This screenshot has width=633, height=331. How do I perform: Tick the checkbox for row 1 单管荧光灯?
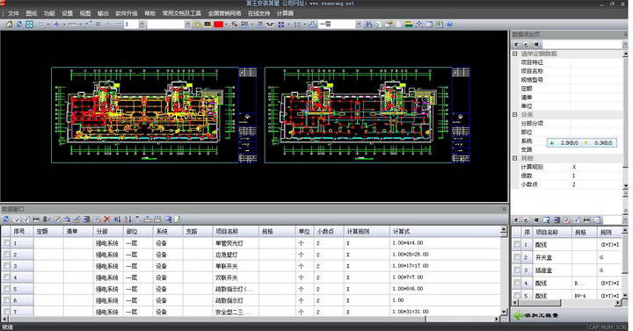point(6,242)
